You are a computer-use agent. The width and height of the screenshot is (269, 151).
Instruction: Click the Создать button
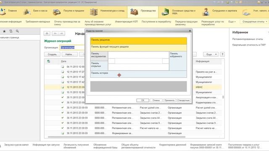[x=52, y=55]
